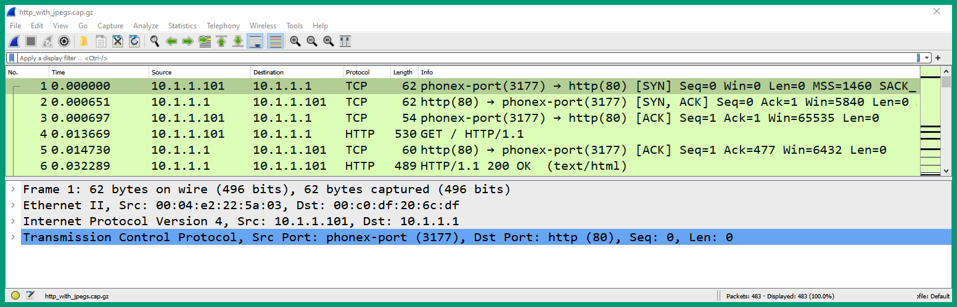Open the Wireless menu
The height and width of the screenshot is (307, 957).
coord(263,26)
